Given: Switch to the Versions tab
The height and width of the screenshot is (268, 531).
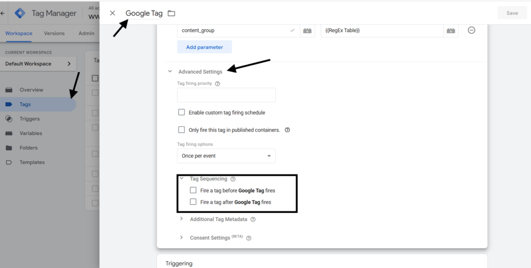Looking at the screenshot, I should (x=54, y=33).
